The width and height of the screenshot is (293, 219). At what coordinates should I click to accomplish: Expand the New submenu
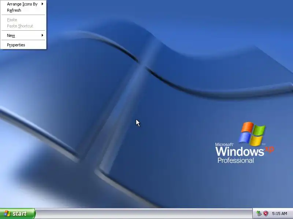pyautogui.click(x=23, y=35)
